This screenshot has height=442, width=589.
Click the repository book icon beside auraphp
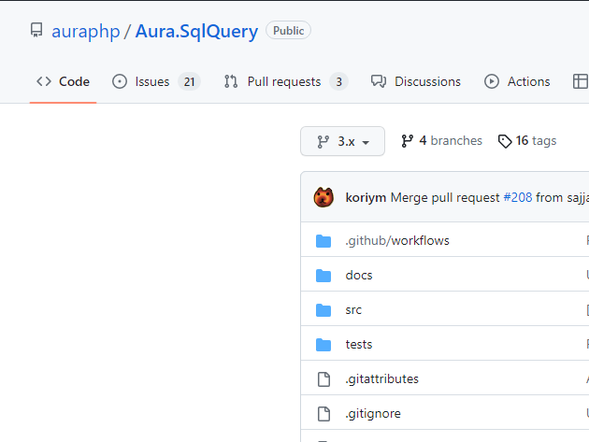click(36, 31)
